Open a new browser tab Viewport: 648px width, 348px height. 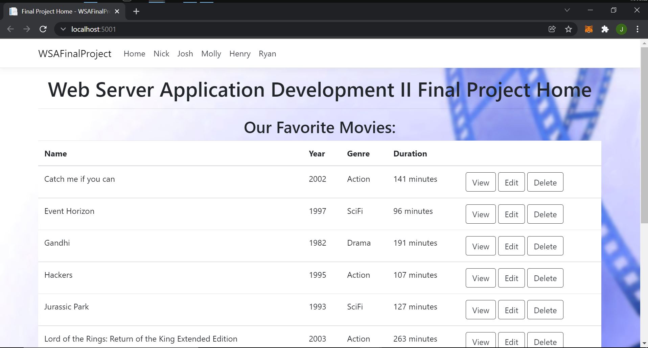click(136, 11)
